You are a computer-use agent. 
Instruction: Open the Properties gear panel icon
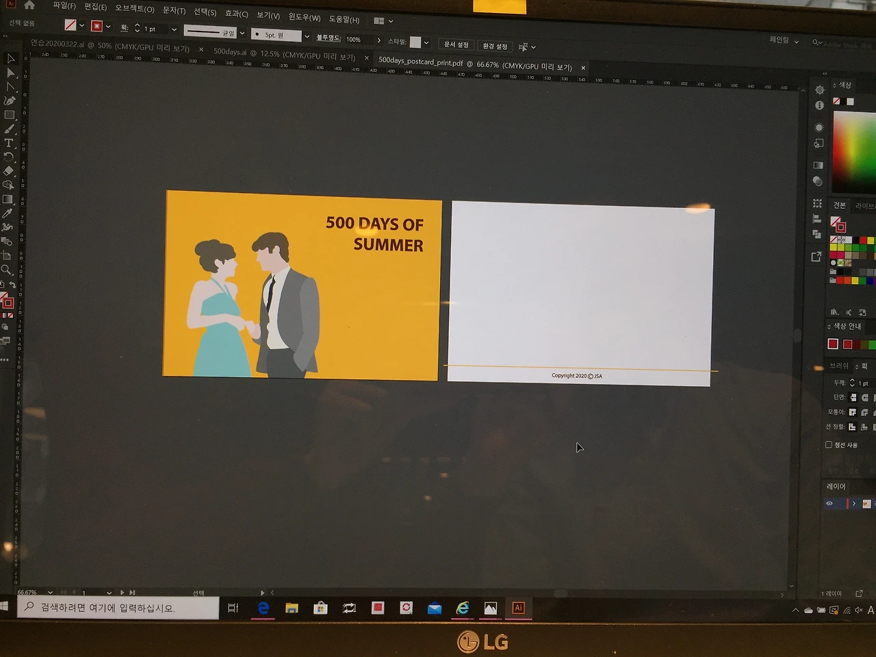click(819, 90)
